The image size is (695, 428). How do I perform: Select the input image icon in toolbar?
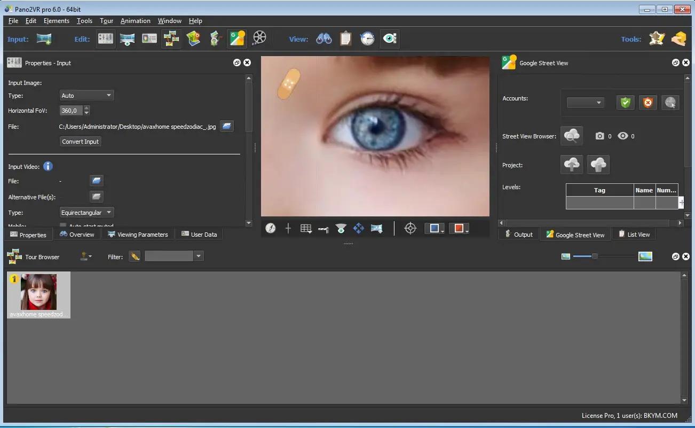(44, 39)
